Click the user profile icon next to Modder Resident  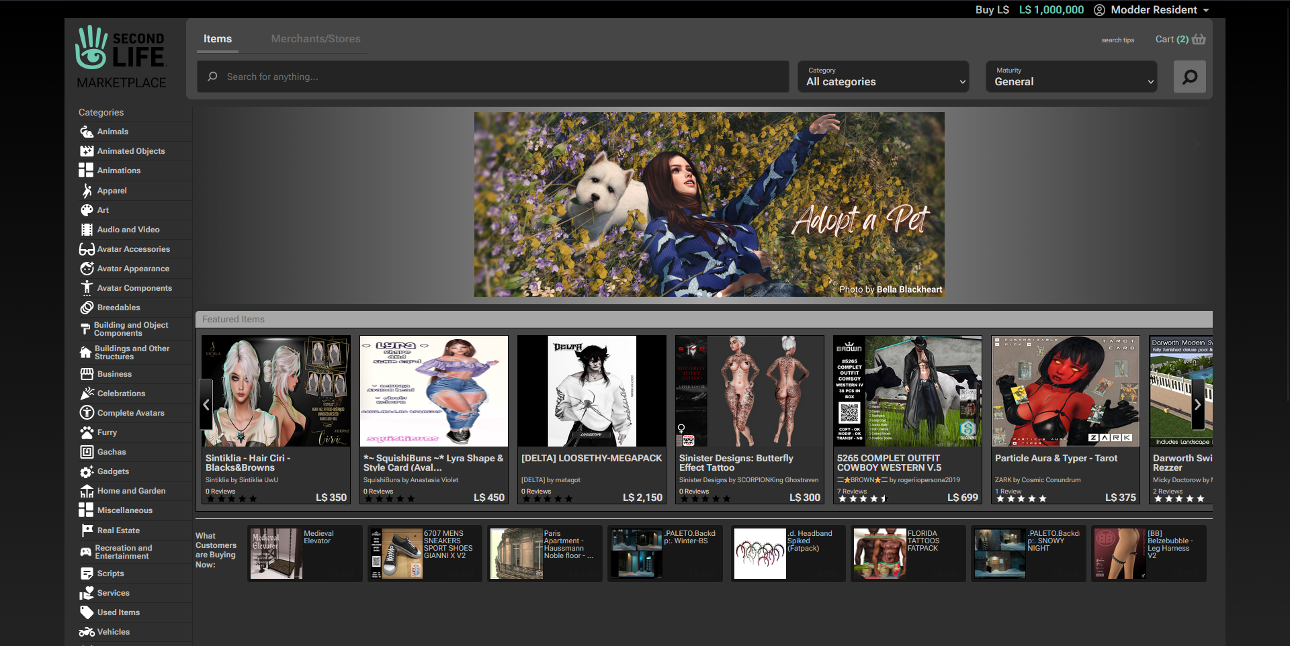click(1099, 10)
